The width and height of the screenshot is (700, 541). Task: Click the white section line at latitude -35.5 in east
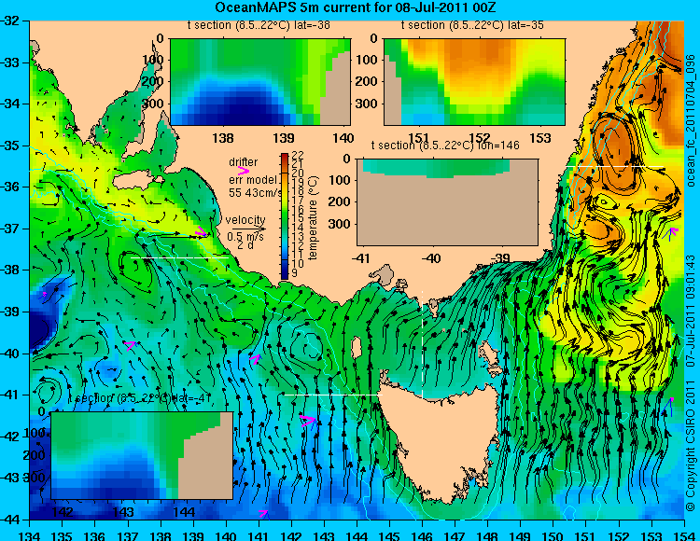coord(615,166)
